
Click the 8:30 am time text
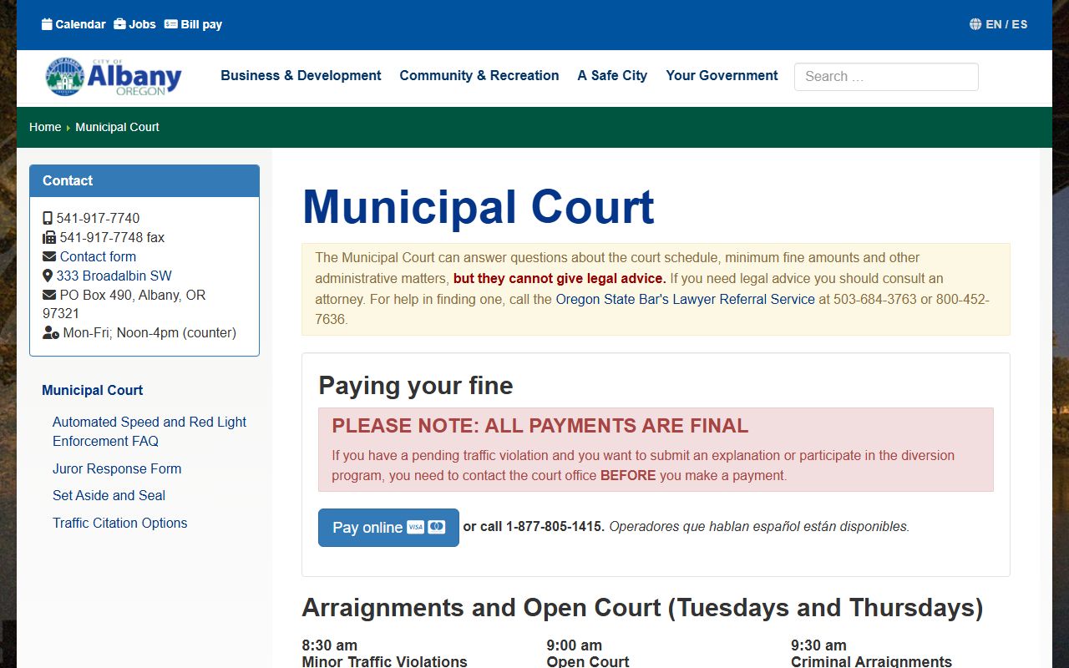pos(329,645)
